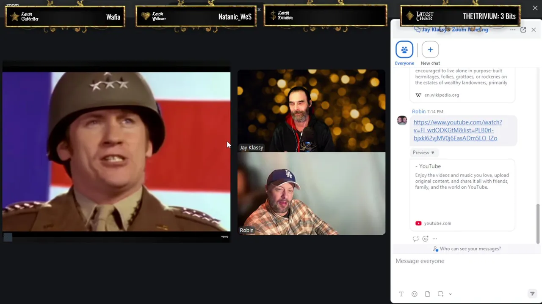The height and width of the screenshot is (304, 542).
Task: Send the chat message
Action: pyautogui.click(x=532, y=294)
